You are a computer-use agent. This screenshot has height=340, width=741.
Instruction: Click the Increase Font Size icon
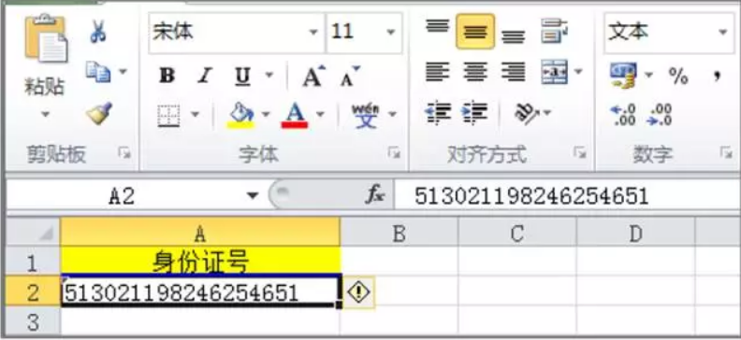(313, 76)
